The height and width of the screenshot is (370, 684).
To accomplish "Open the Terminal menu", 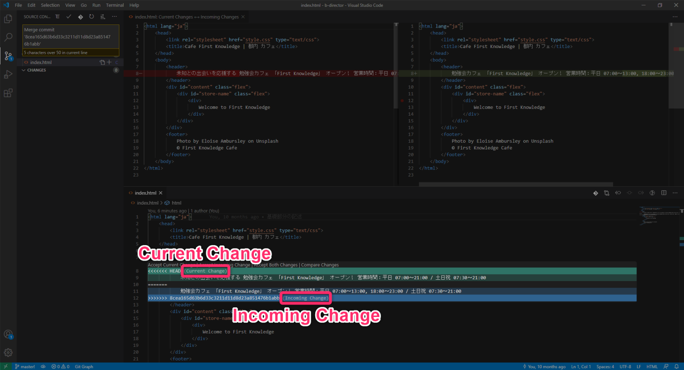I will 114,5.
